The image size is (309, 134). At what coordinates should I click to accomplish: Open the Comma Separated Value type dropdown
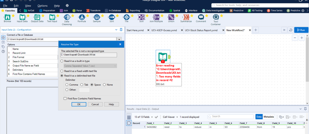click(90, 66)
